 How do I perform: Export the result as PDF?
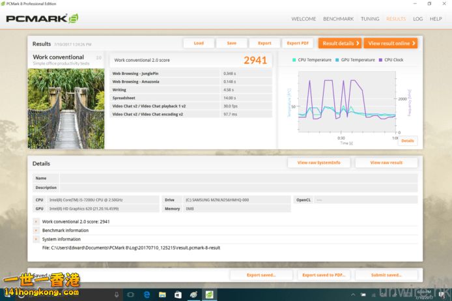(x=298, y=43)
